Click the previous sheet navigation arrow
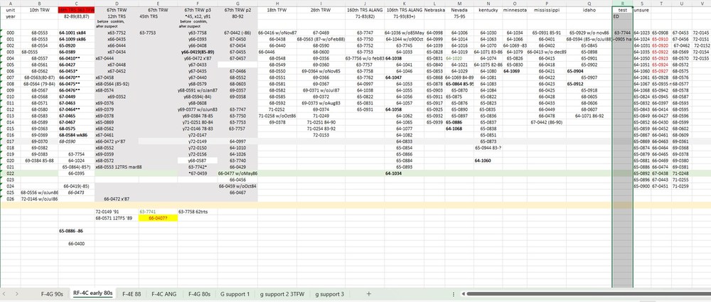Viewport: 711px width, 302px height. 6,294
